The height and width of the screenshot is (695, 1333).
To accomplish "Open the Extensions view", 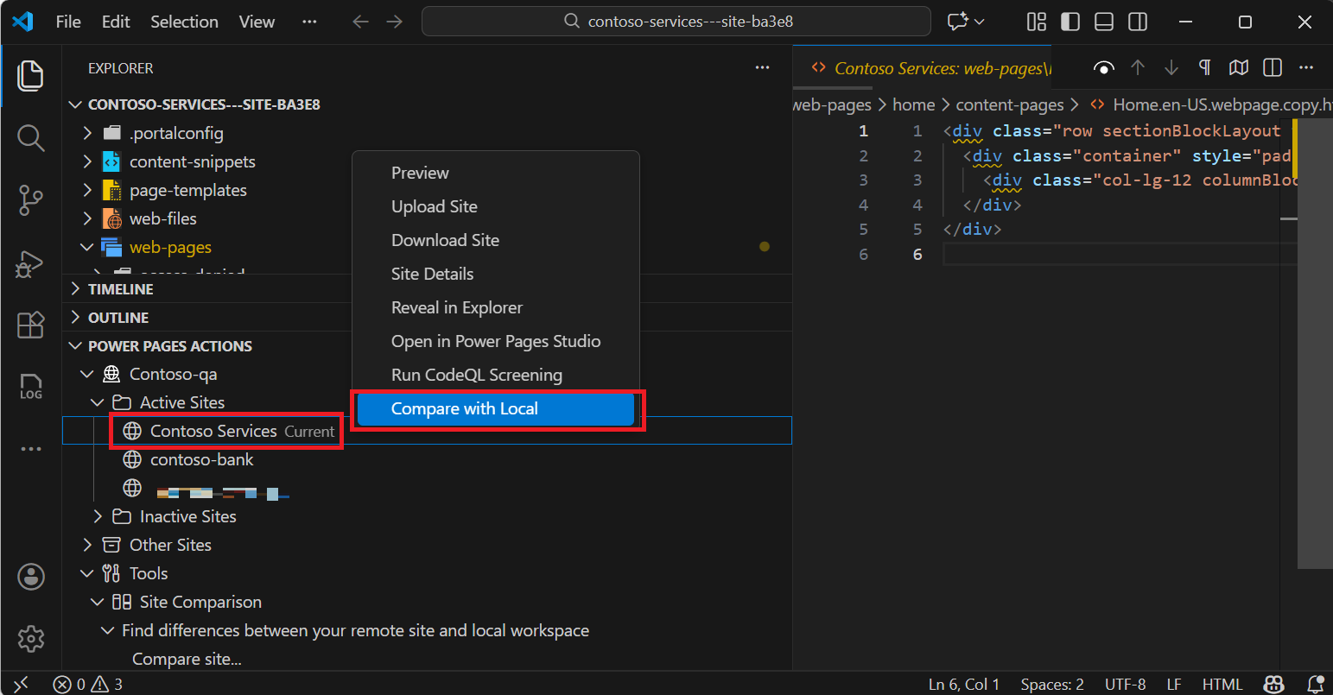I will (31, 325).
